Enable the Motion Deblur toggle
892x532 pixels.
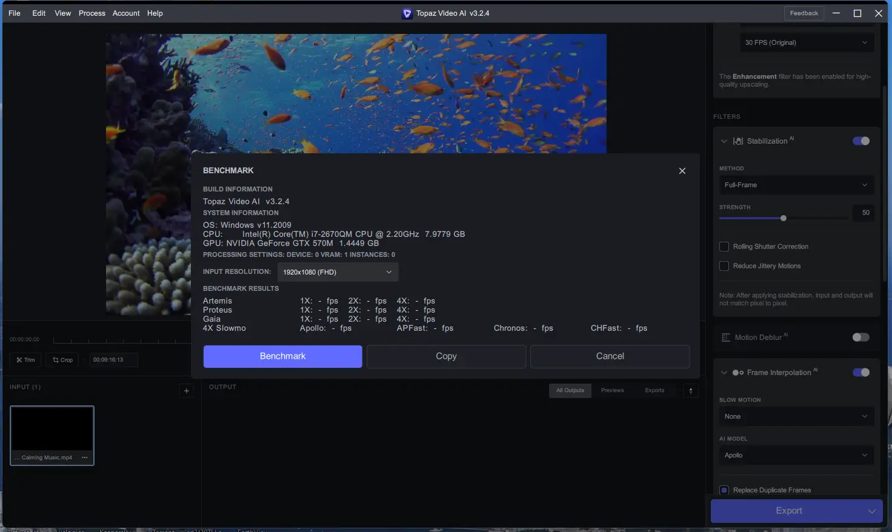860,337
